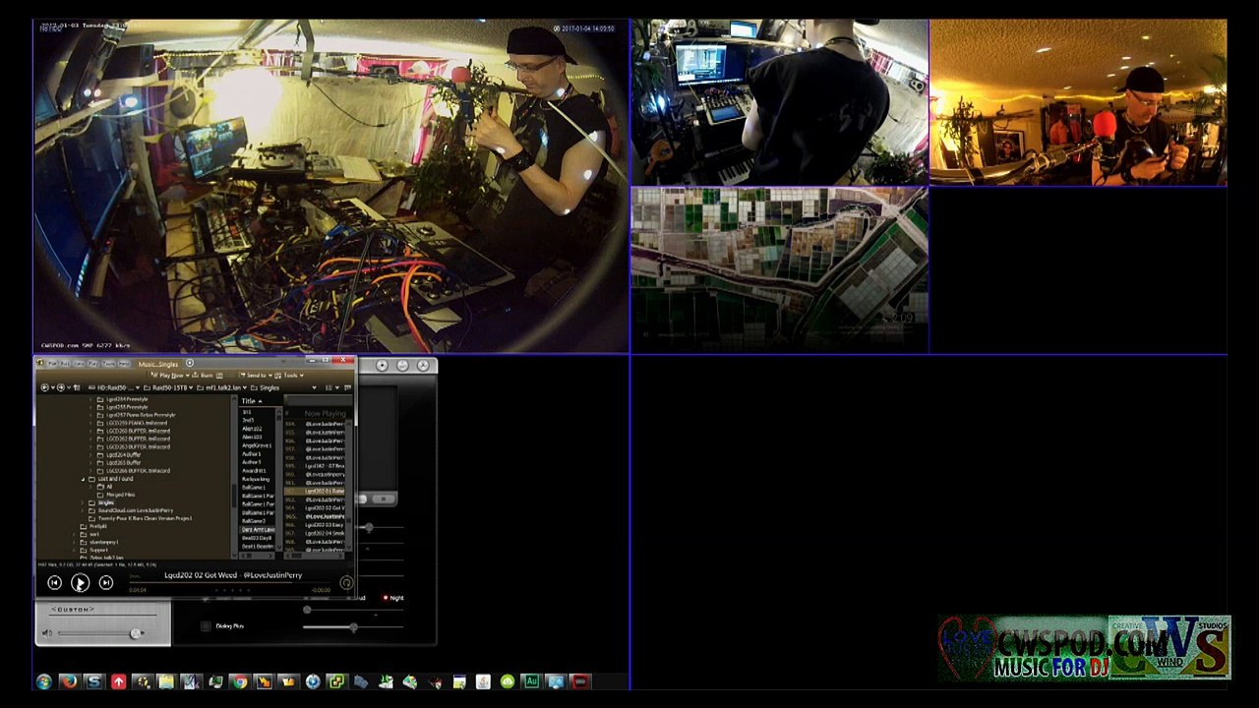This screenshot has width=1259, height=708.
Task: Mute using the speaker icon on CUSTOM panel
Action: [x=46, y=633]
